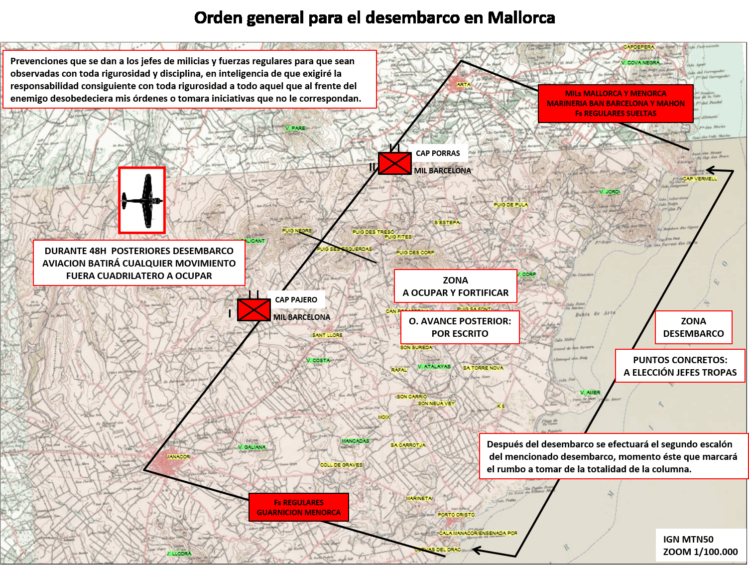The width and height of the screenshot is (749, 565).
Task: Click the 'V. GALIANA' label
Action: 252,447
